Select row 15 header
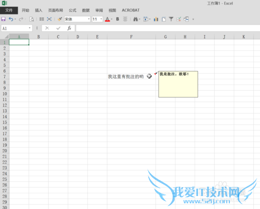This screenshot has width=260, height=209. pos(5,122)
